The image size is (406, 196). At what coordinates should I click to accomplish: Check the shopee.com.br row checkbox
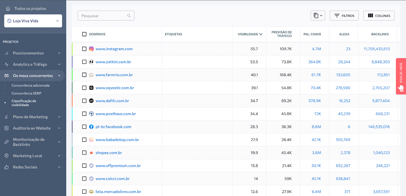[x=84, y=153]
